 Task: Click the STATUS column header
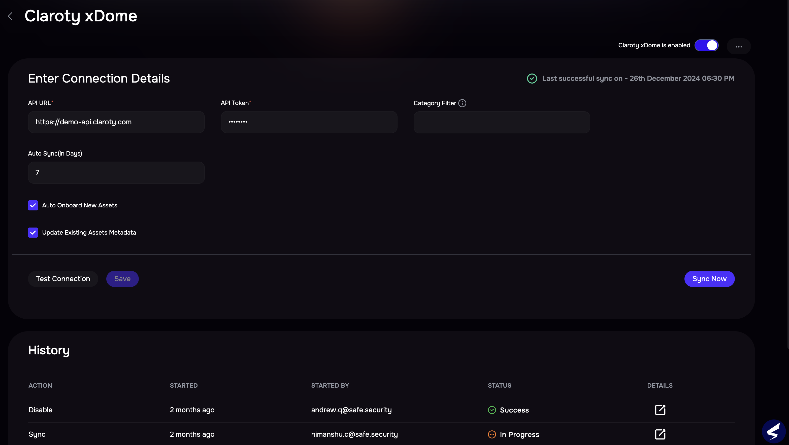pyautogui.click(x=499, y=385)
